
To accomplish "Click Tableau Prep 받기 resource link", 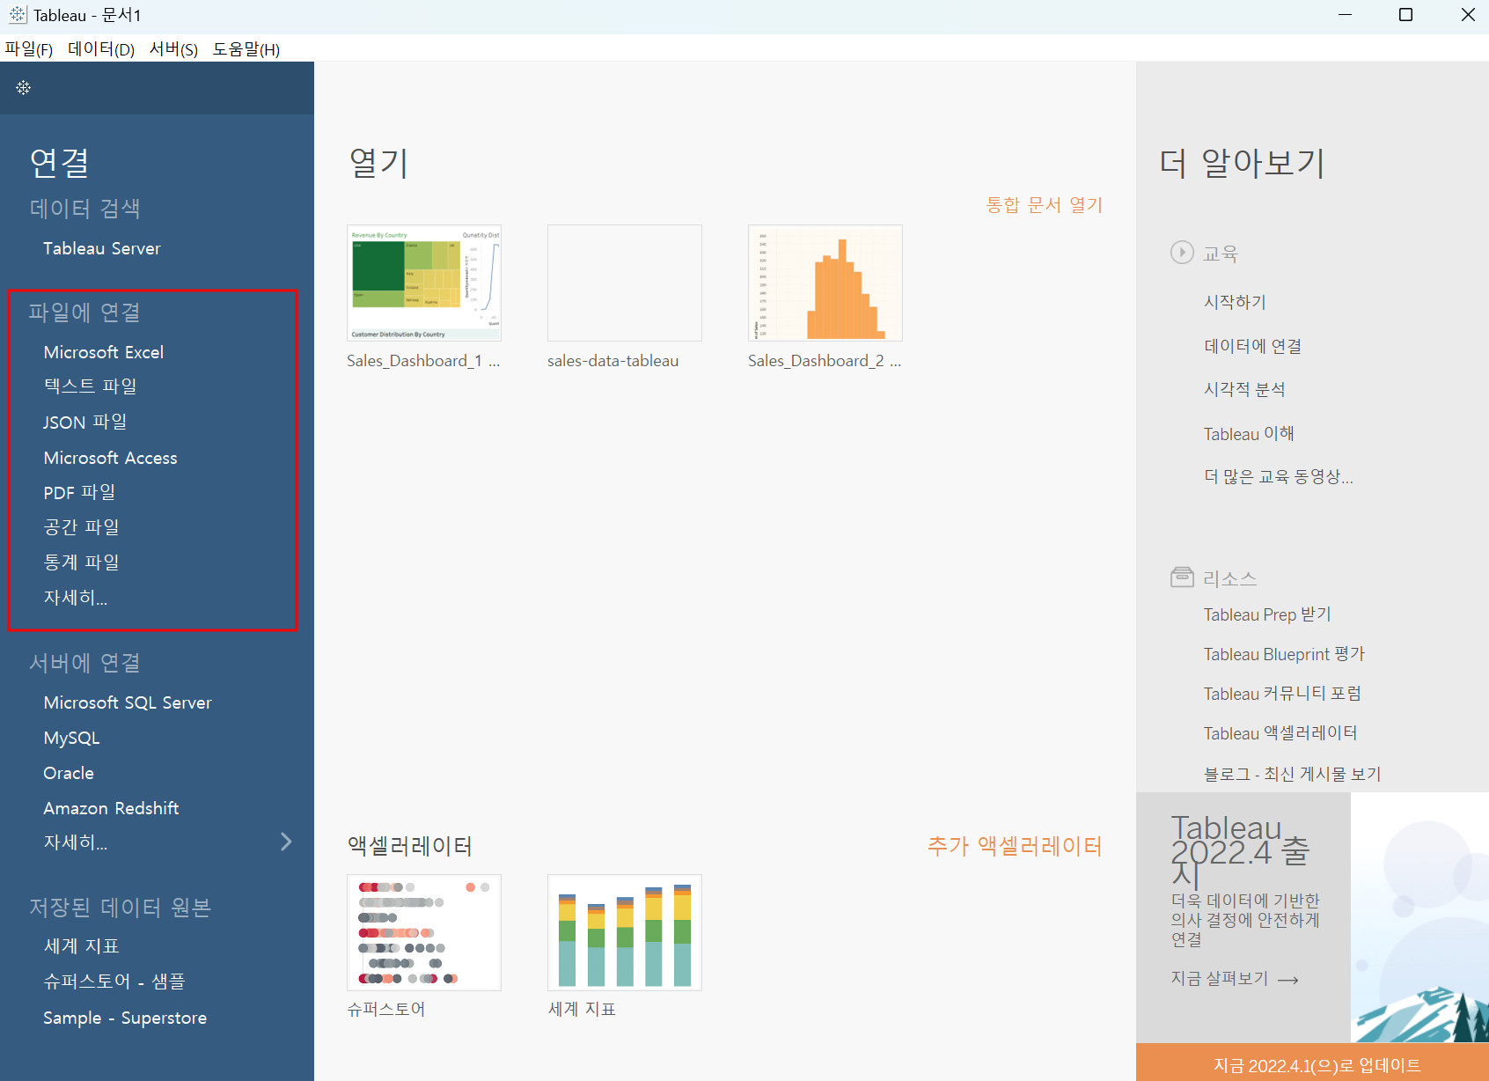I will click(x=1267, y=614).
